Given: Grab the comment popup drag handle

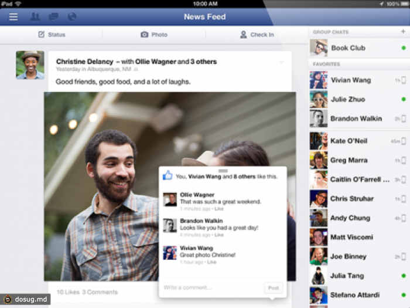Looking at the screenshot, I should [223, 171].
